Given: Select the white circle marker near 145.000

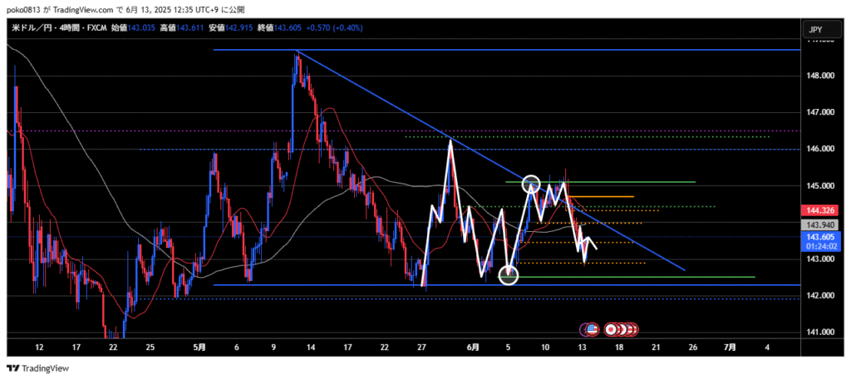Looking at the screenshot, I should tap(531, 185).
